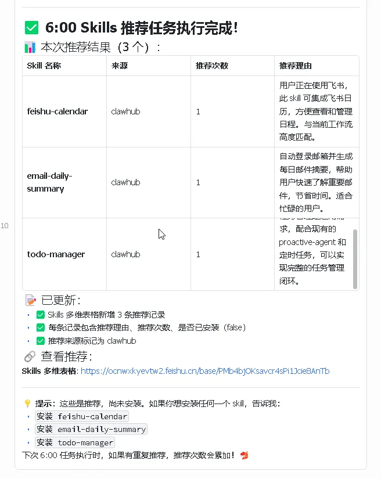
Task: Click the reason text 用户正在使用飞书
Action: 316,111
